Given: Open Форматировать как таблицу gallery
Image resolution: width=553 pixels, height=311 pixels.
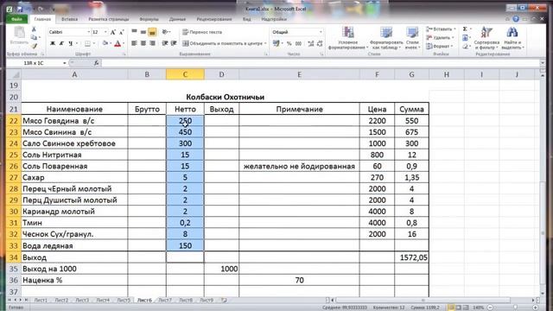Looking at the screenshot, I should tap(386, 38).
